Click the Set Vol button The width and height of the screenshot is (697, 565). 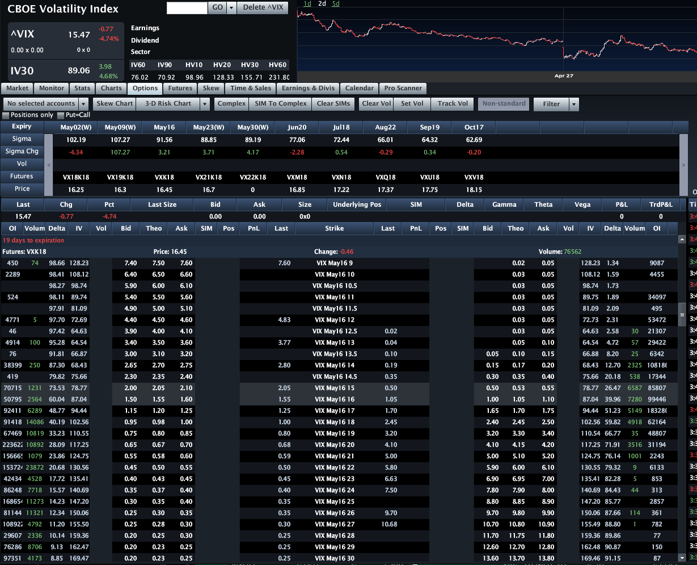[x=412, y=104]
